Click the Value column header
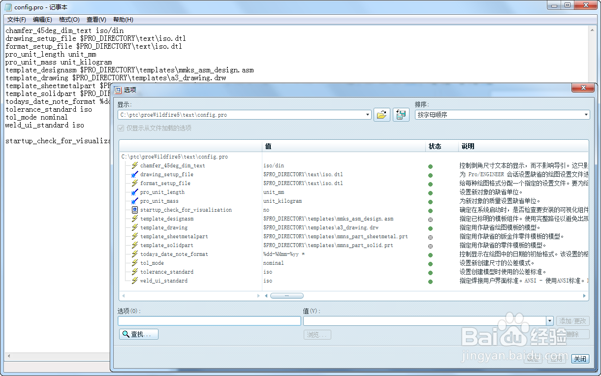This screenshot has width=601, height=376. click(344, 146)
